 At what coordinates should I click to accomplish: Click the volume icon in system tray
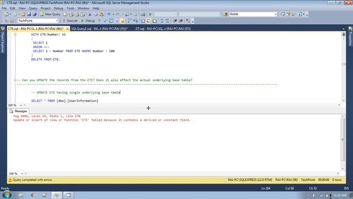tap(314, 195)
